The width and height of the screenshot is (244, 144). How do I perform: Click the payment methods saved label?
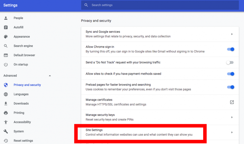[x=124, y=74]
